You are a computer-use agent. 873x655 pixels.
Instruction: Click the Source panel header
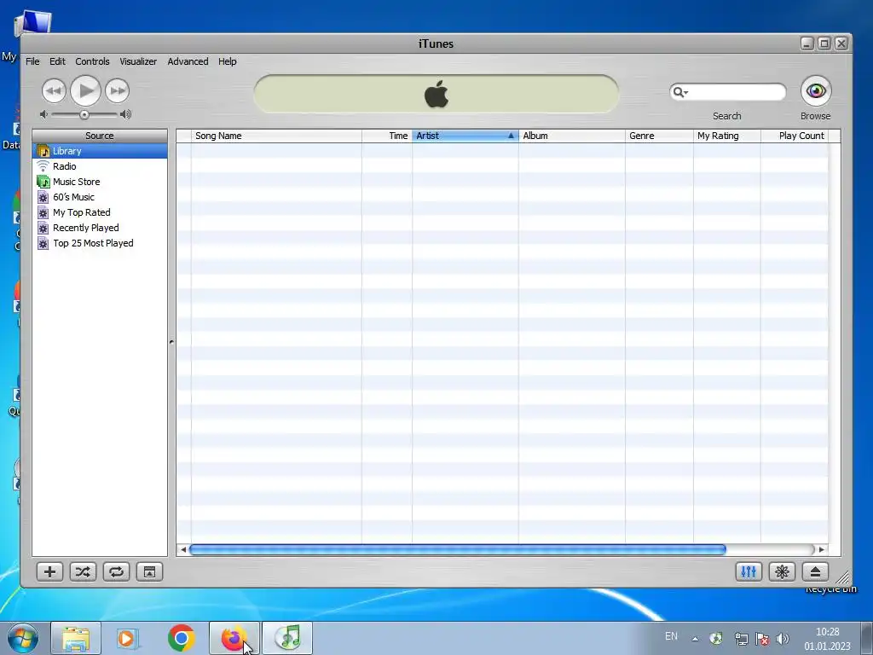100,136
